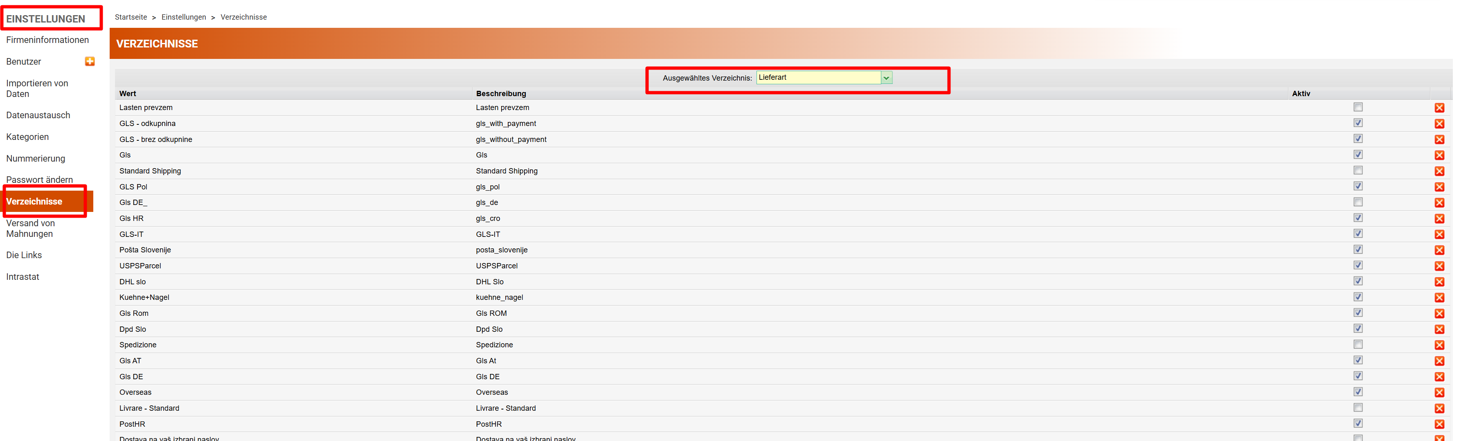This screenshot has width=1477, height=441.
Task: Open Kategorien in the sidebar
Action: click(27, 137)
